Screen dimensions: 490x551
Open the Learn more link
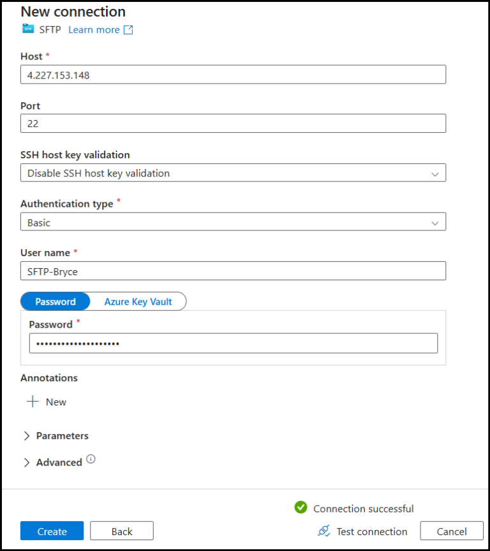pyautogui.click(x=94, y=29)
